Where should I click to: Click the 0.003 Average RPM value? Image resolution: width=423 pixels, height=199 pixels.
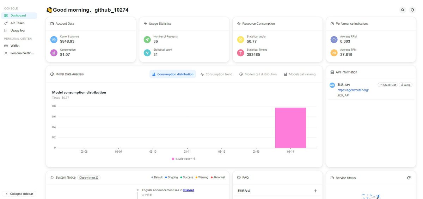click(345, 41)
